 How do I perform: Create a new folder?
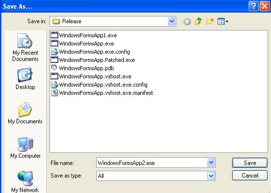pyautogui.click(x=210, y=21)
